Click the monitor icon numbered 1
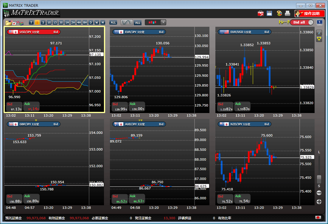328x224 pixels. (319, 22)
